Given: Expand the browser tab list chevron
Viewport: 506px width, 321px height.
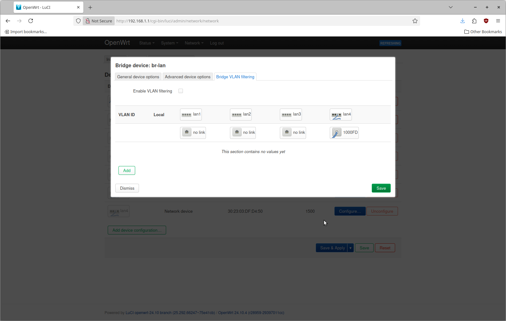Looking at the screenshot, I should (451, 7).
